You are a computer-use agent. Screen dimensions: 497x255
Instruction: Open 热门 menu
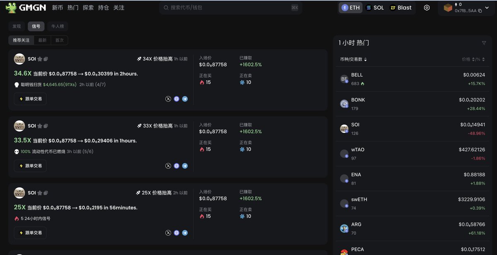click(x=73, y=8)
